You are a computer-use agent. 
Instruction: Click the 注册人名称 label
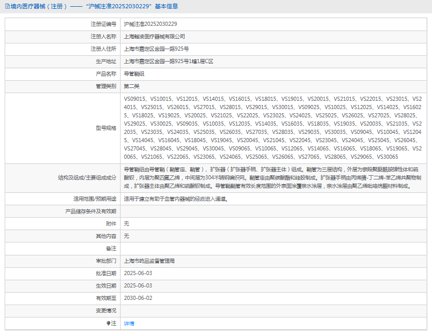103,36
